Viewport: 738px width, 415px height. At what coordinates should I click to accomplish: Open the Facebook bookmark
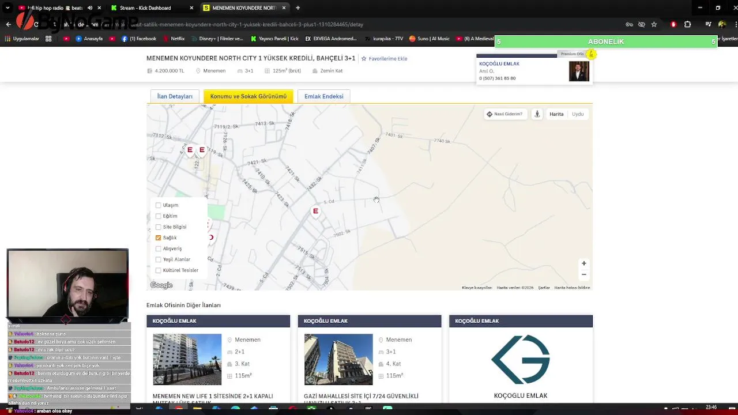click(139, 39)
